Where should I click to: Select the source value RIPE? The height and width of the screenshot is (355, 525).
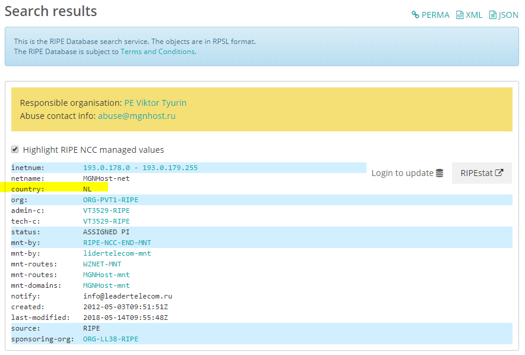91,328
